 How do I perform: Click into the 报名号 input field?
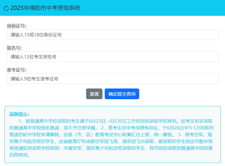112,57
